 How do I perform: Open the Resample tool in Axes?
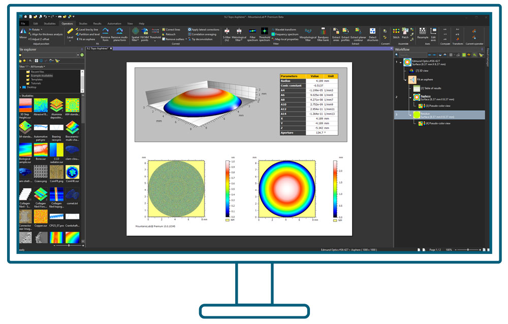click(423, 34)
